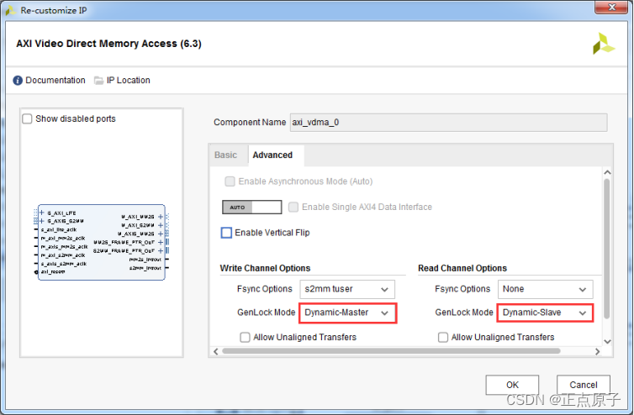Check Allow Unaligned Transfers for read channel
The width and height of the screenshot is (634, 415).
(x=443, y=337)
